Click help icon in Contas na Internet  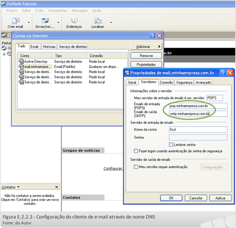[x=152, y=36]
